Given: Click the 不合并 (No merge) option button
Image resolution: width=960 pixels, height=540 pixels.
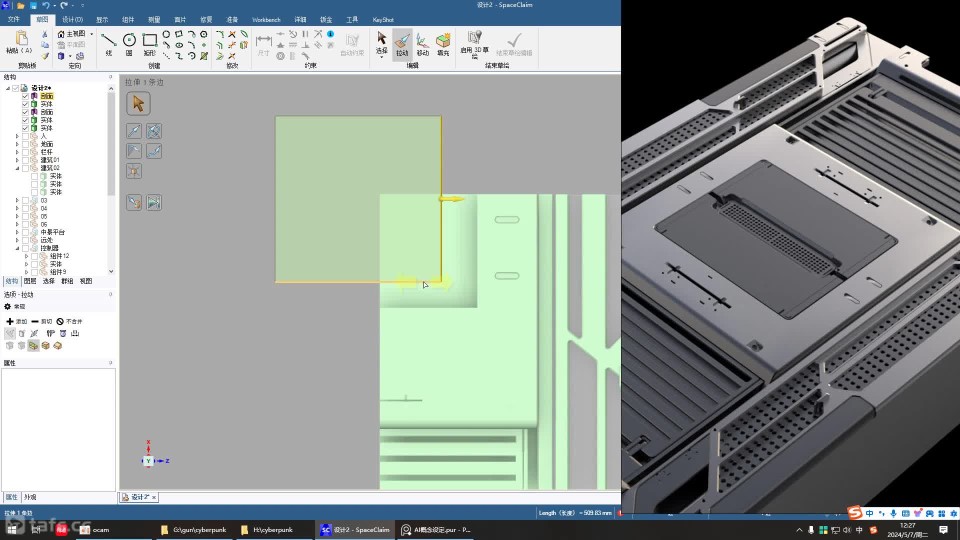Looking at the screenshot, I should 69,321.
